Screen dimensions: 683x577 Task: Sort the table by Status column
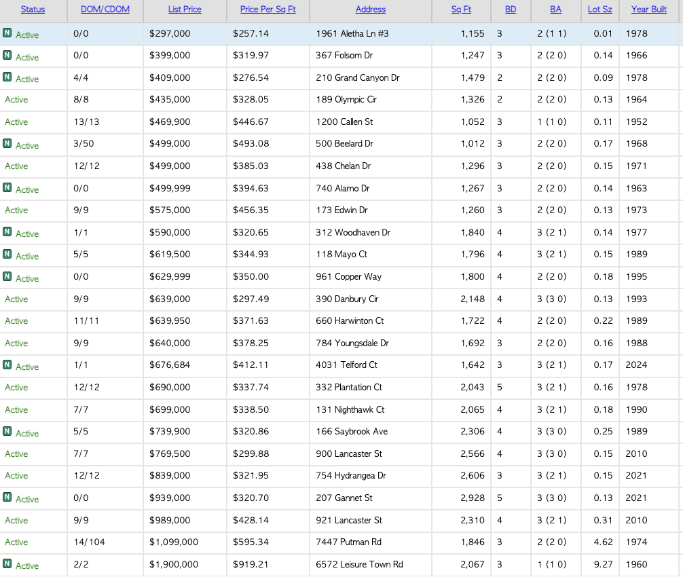pos(33,9)
